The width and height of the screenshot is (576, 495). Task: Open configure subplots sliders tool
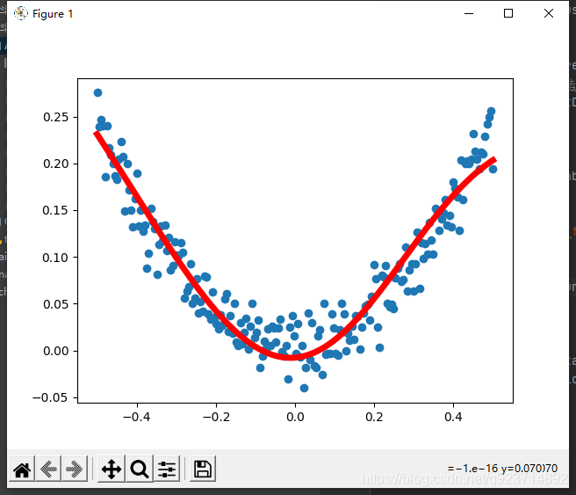click(167, 469)
